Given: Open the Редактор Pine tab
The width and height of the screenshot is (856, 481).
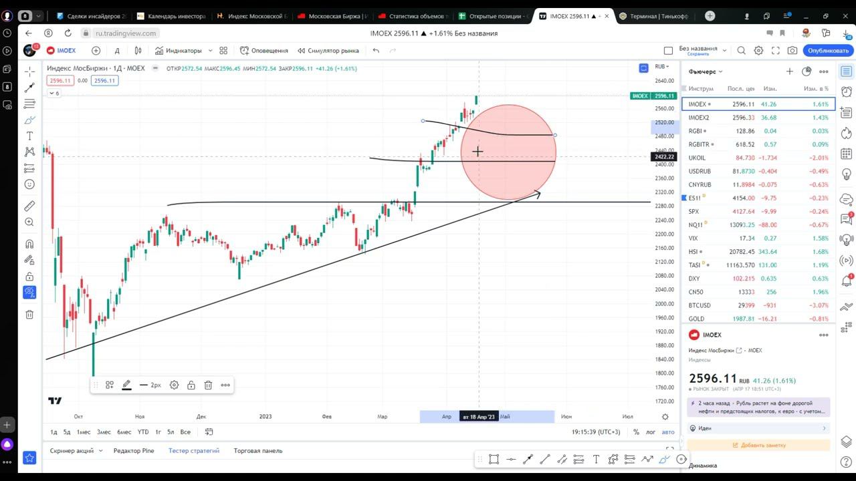Looking at the screenshot, I should 134,451.
